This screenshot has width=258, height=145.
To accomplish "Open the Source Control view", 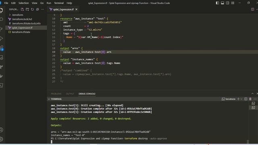I will [x=1, y=29].
